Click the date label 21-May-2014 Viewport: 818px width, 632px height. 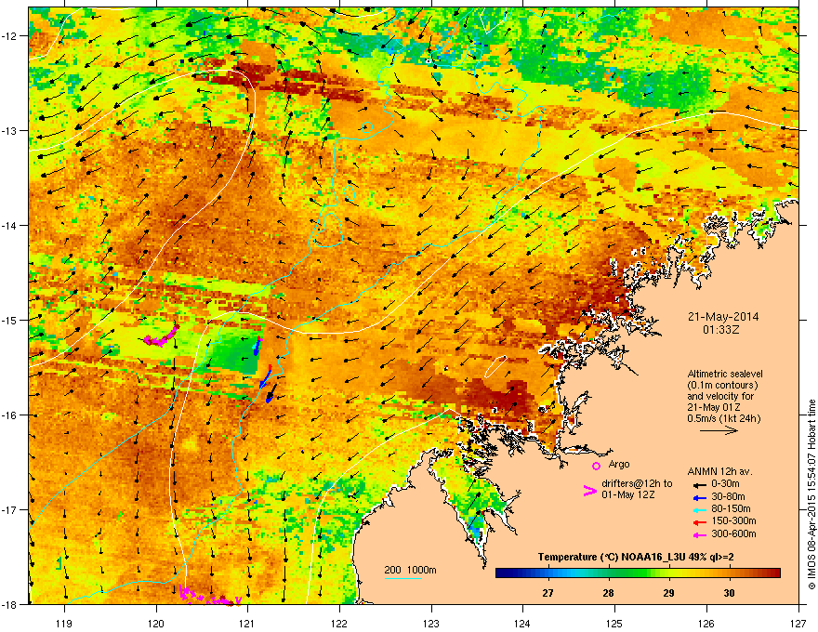pos(723,317)
